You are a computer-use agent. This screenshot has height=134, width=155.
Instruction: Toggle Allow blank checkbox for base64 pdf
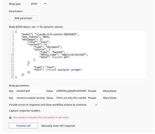(119, 91)
